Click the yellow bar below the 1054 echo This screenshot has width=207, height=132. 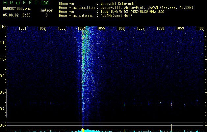click(83, 130)
